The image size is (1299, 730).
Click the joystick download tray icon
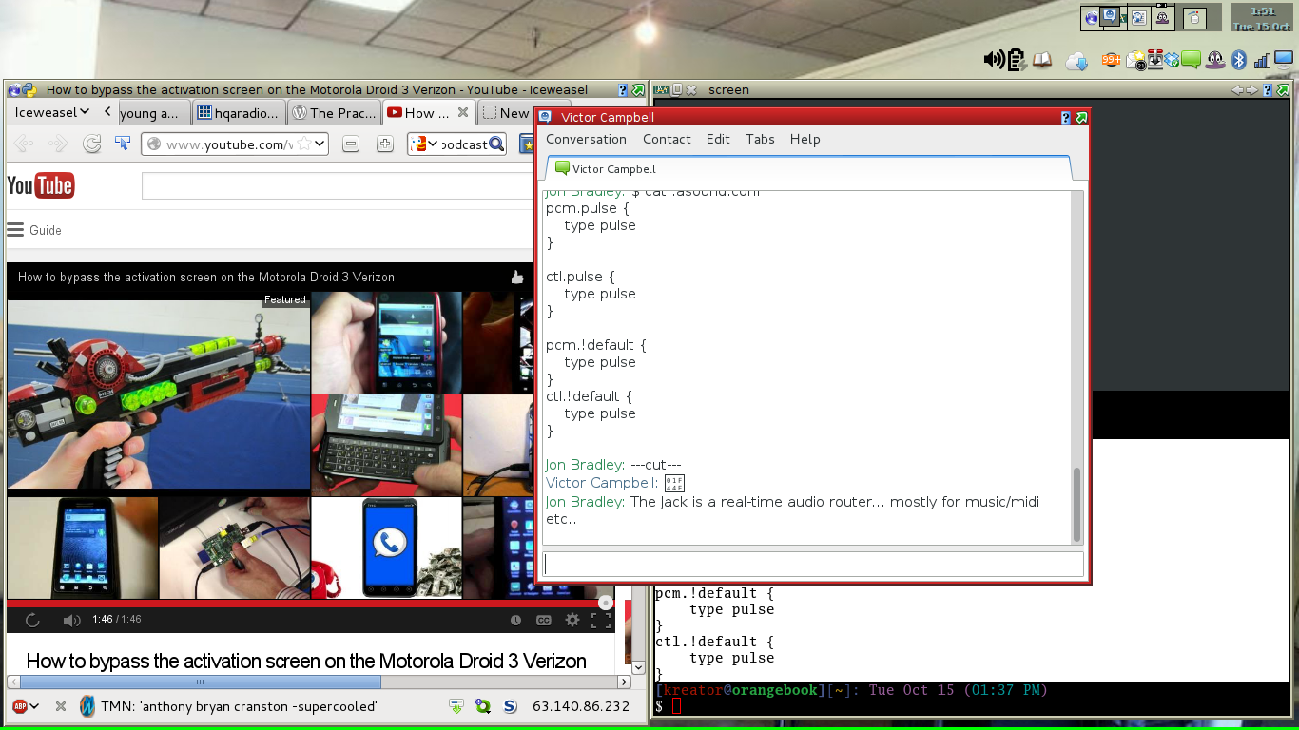[x=1155, y=60]
